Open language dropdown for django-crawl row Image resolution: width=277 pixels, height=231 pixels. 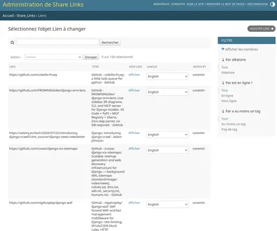pyautogui.click(x=167, y=135)
